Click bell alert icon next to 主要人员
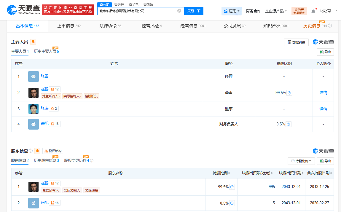 [x=33, y=42]
